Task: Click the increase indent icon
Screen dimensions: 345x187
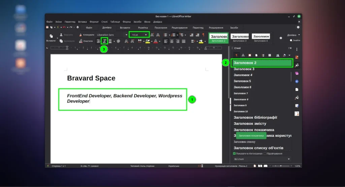Action: [x=191, y=35]
